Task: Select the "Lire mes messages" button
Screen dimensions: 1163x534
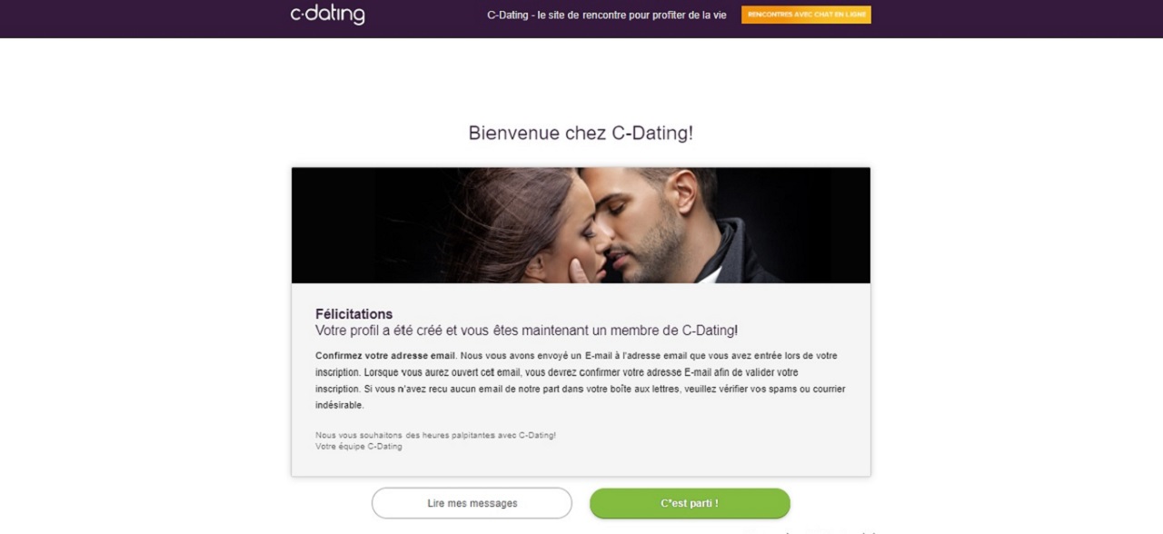Action: [x=472, y=503]
